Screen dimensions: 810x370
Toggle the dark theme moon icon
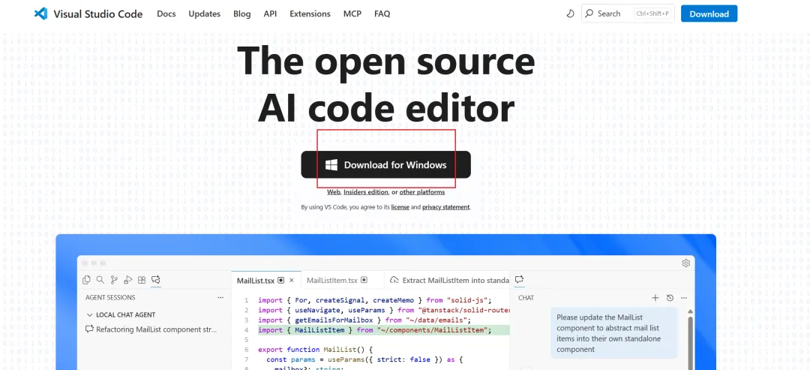pos(570,14)
